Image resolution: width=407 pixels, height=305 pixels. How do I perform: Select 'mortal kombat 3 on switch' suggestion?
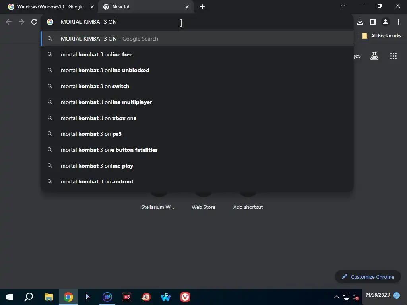[x=197, y=86]
